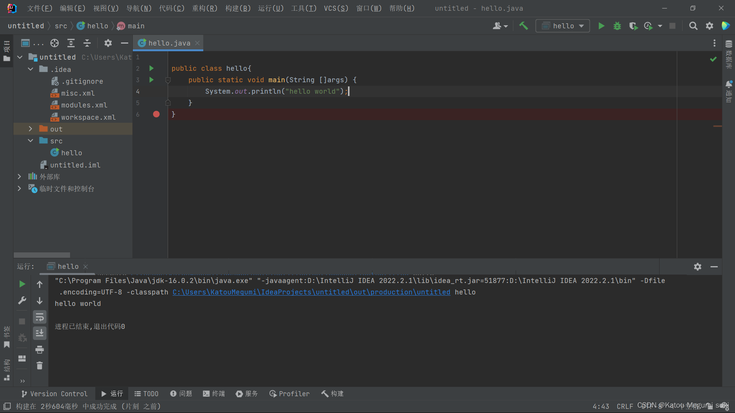Image resolution: width=735 pixels, height=413 pixels.
Task: Toggle scroll-to-end in the console output
Action: coord(39,333)
